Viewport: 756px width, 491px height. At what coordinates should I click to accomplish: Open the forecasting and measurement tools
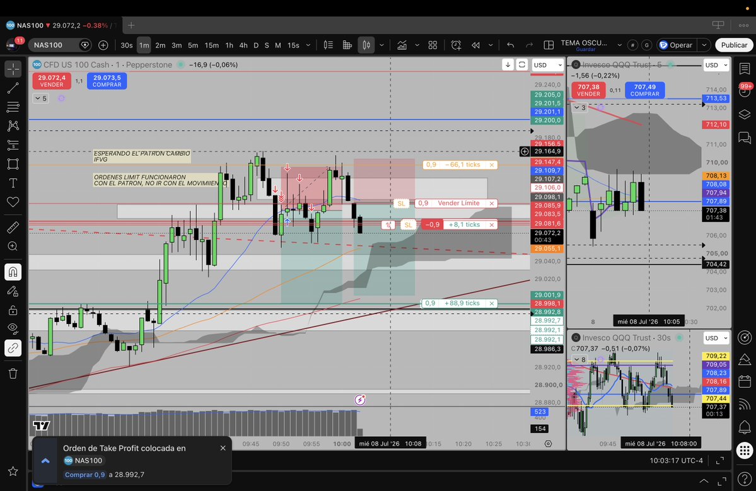tap(13, 145)
